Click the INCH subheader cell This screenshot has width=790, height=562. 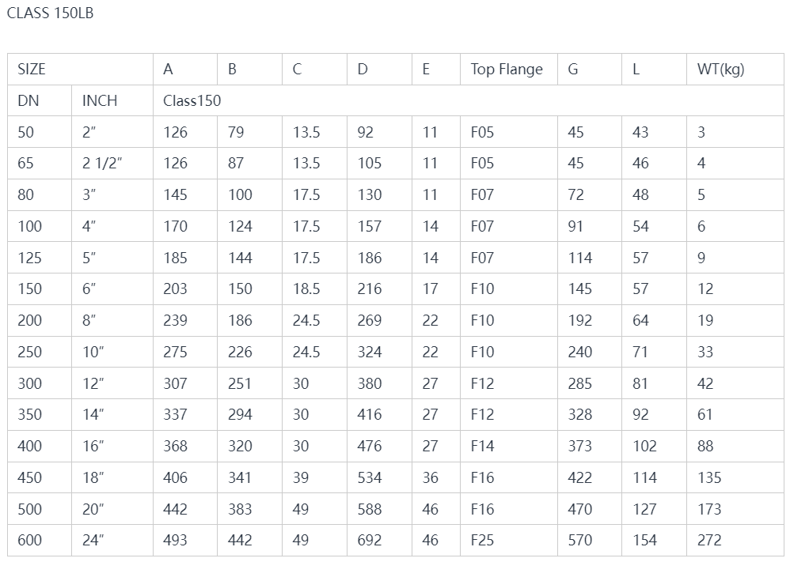click(112, 100)
